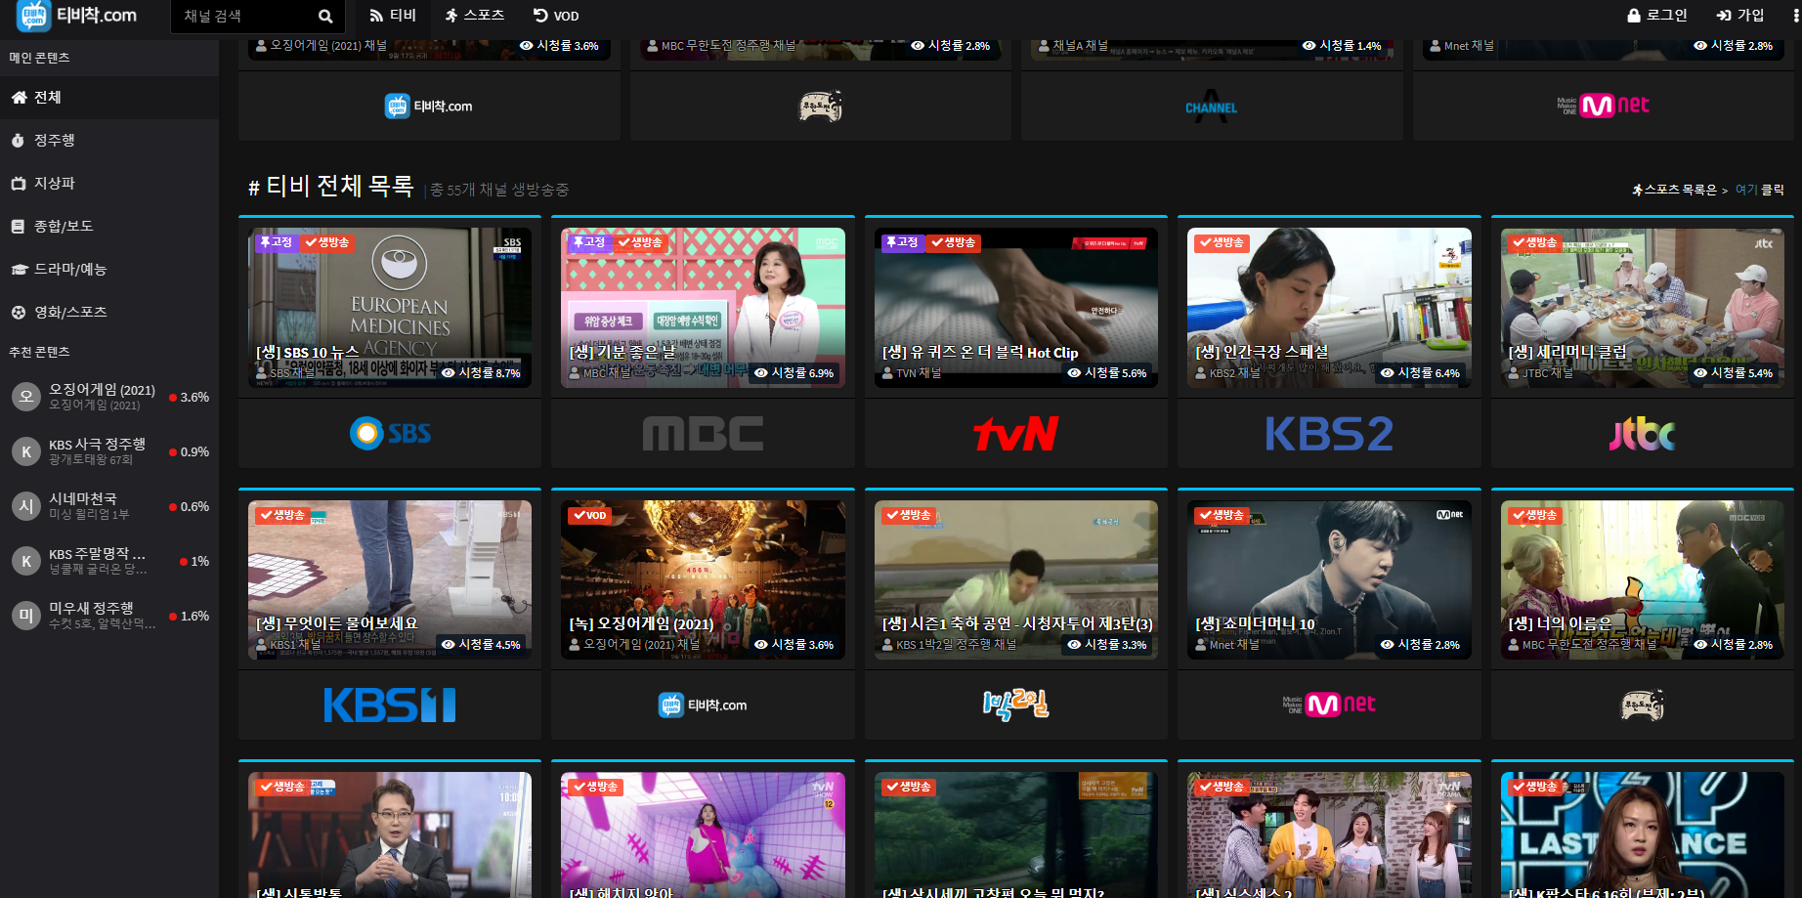Open SBS 10 뉴스 live thumbnail
The width and height of the screenshot is (1802, 898).
coord(390,307)
